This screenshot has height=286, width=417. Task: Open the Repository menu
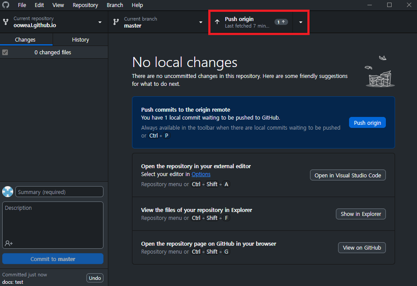pos(85,5)
